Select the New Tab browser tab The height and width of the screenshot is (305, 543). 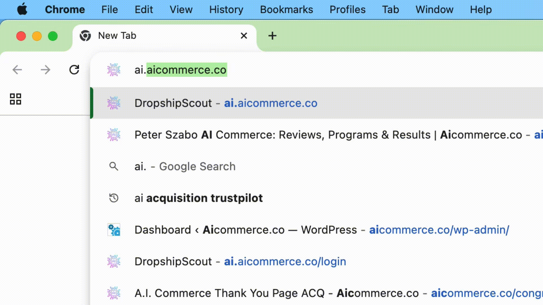coord(164,36)
